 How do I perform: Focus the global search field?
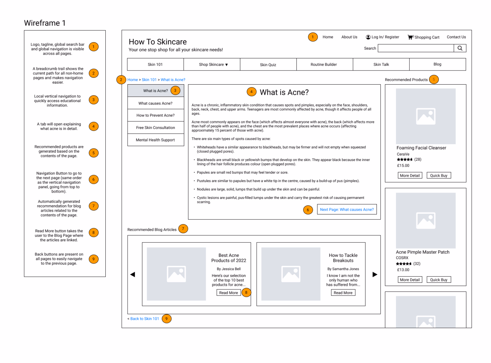tap(416, 48)
